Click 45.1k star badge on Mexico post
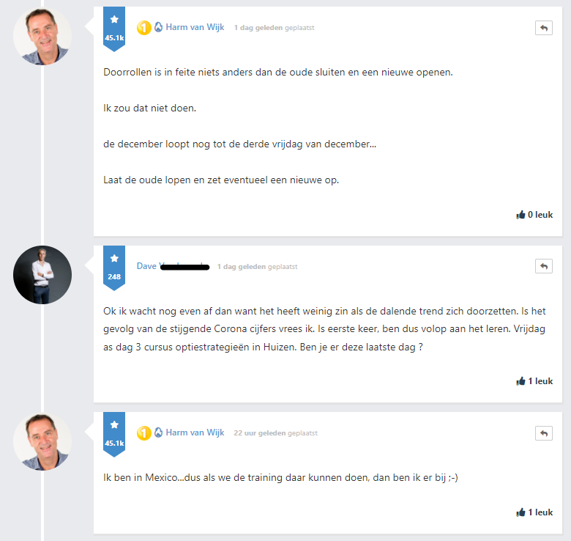This screenshot has height=541, width=571. pyautogui.click(x=114, y=434)
